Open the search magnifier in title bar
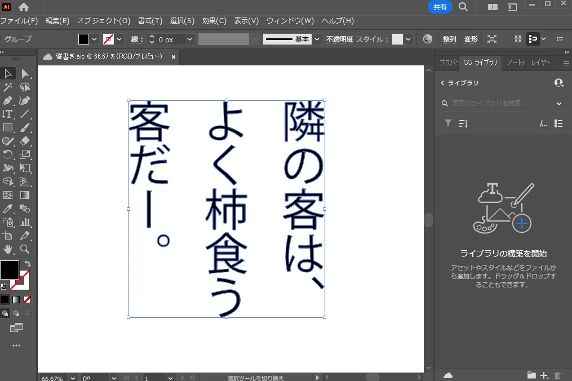The image size is (572, 381). click(463, 7)
